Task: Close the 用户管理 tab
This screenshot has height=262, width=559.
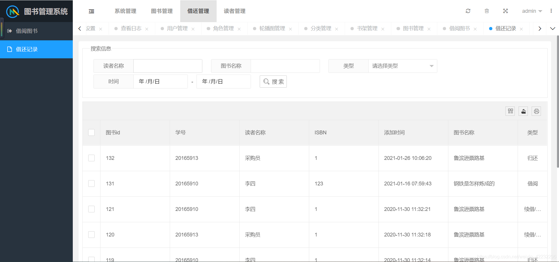Action: coord(193,29)
